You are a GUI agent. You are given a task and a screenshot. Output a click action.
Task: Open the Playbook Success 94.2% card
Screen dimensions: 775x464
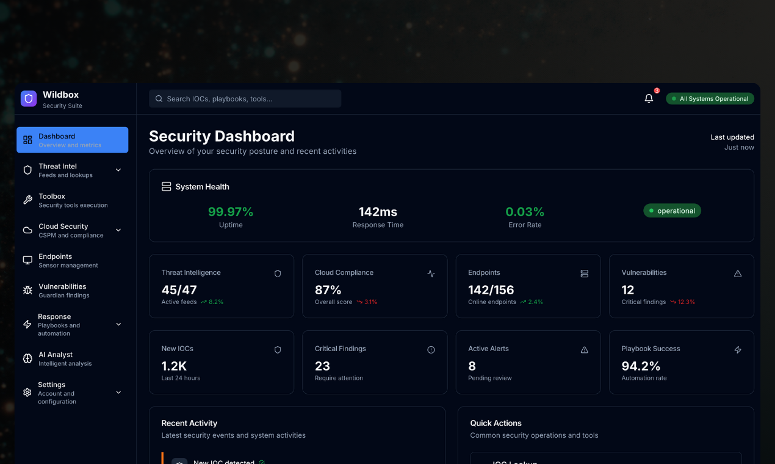pyautogui.click(x=682, y=363)
